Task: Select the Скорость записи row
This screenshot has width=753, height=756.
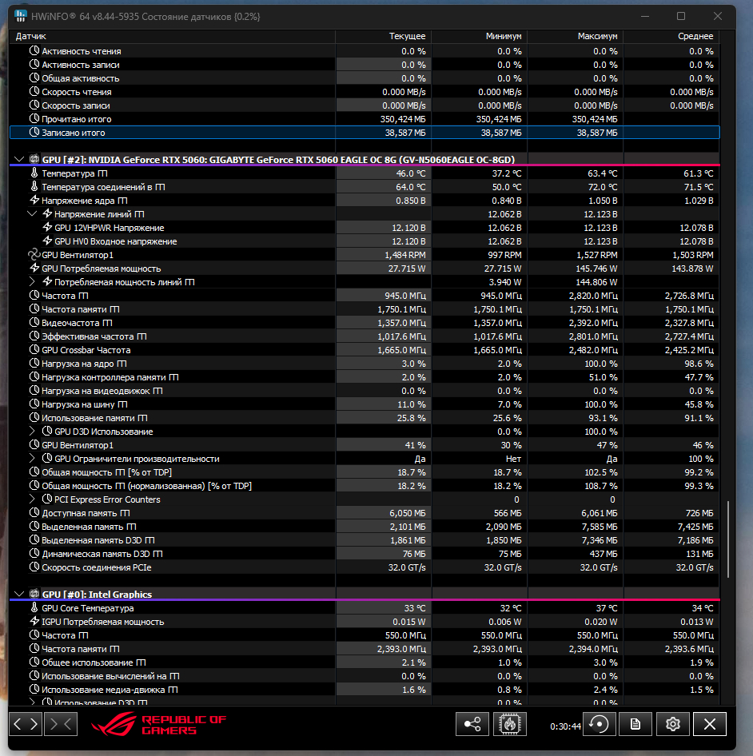Action: click(x=365, y=105)
